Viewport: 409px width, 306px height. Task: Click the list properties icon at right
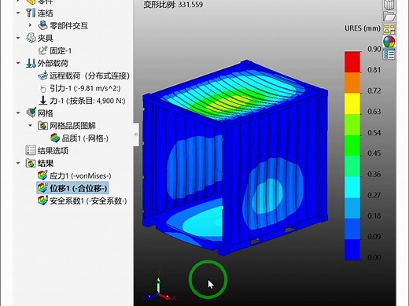[389, 54]
